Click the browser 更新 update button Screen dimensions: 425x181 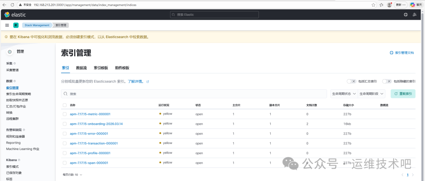pos(401,5)
